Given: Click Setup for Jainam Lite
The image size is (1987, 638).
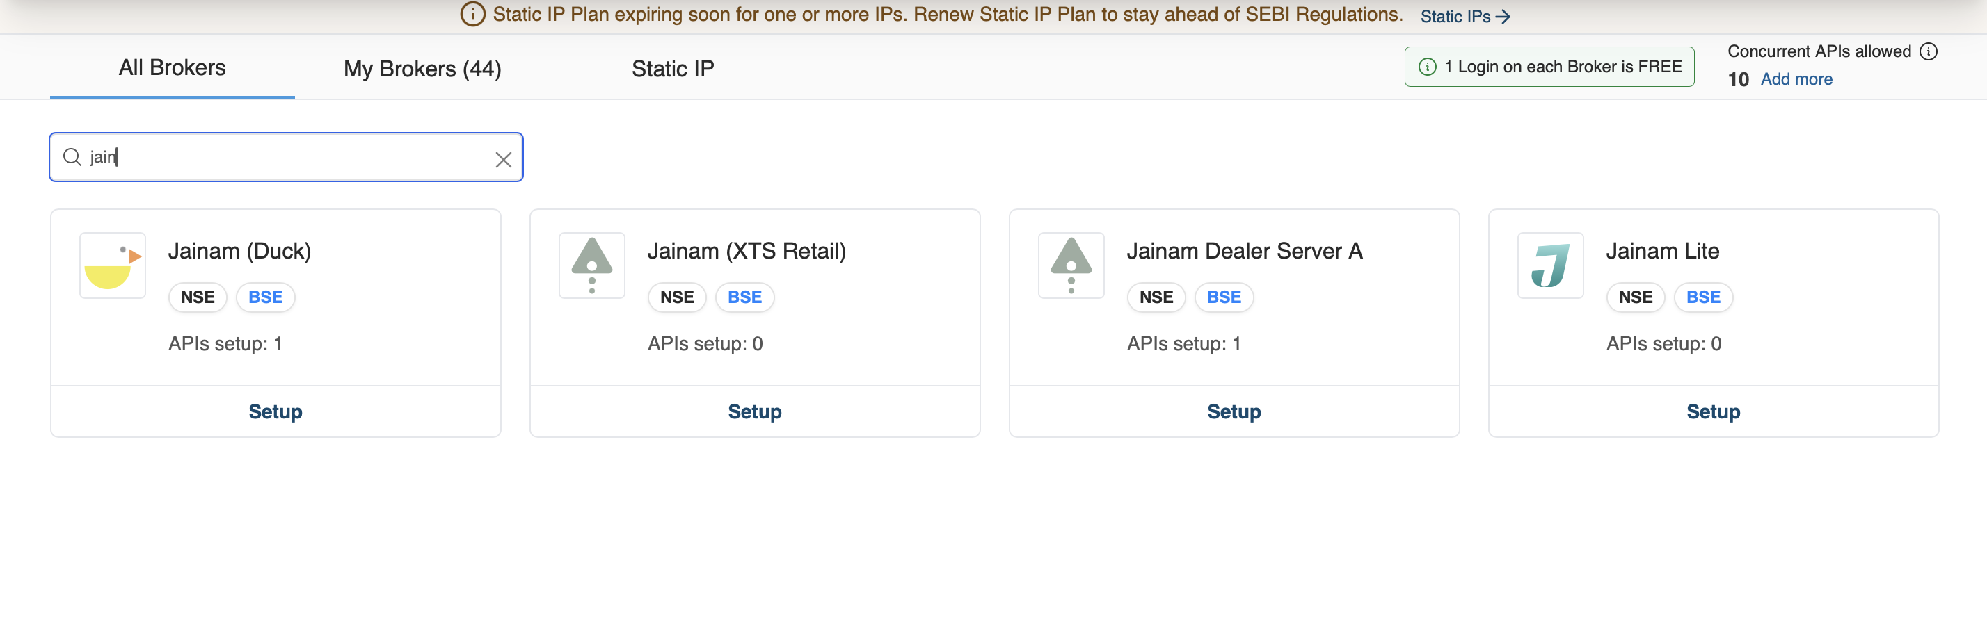Looking at the screenshot, I should coord(1712,411).
